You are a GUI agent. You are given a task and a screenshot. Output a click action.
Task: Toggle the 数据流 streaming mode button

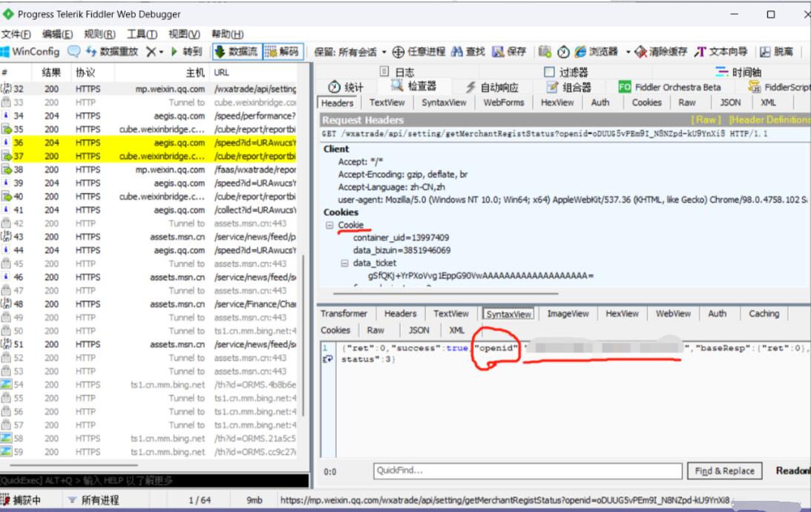(x=236, y=52)
